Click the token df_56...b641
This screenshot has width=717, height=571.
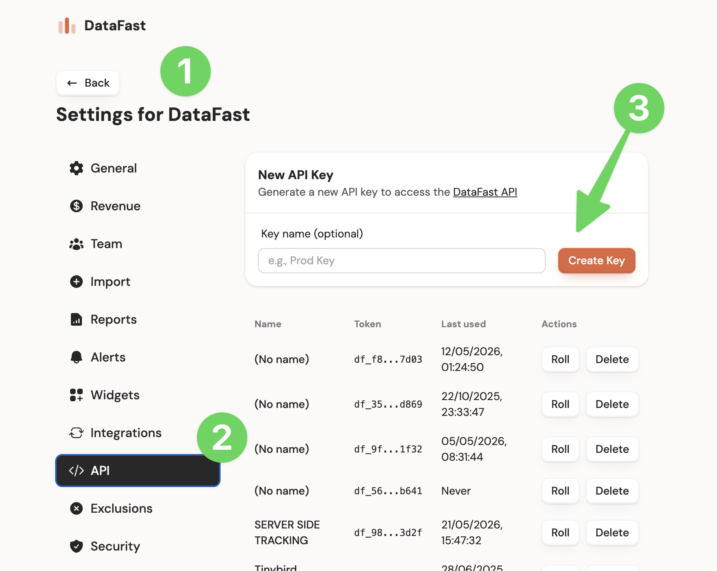[388, 491]
